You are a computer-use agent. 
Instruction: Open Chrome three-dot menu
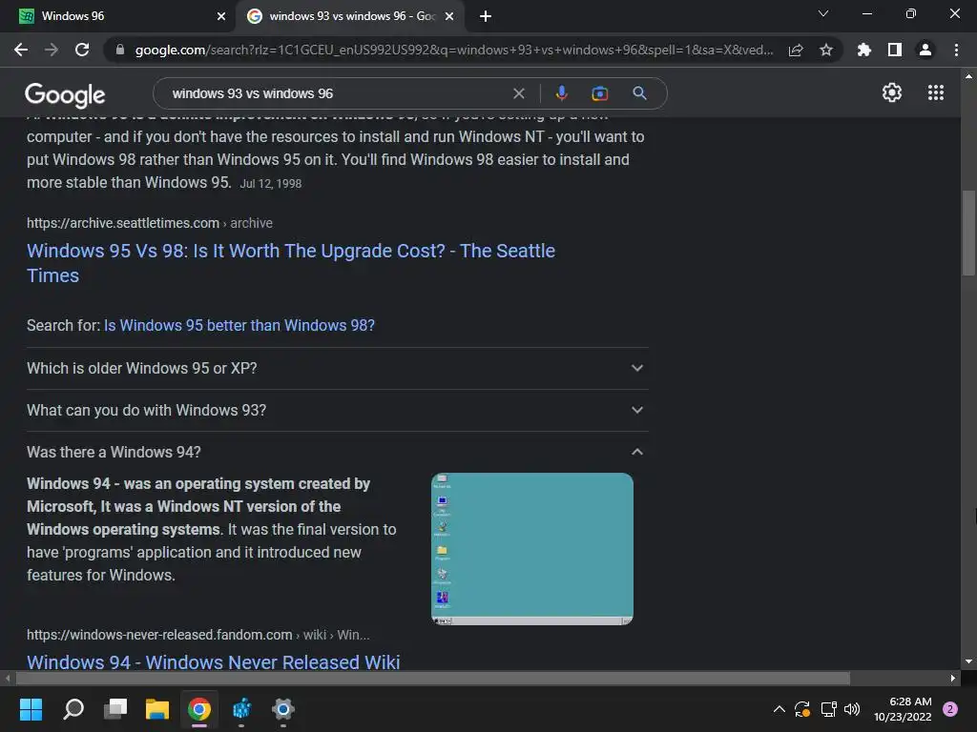(956, 50)
